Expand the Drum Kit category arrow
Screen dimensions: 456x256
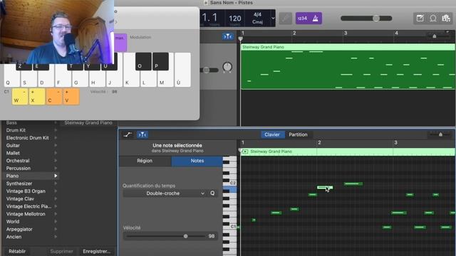(56, 130)
